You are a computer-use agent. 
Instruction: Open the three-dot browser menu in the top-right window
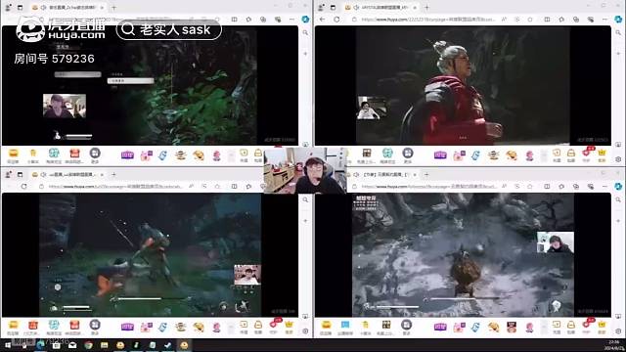(x=604, y=20)
